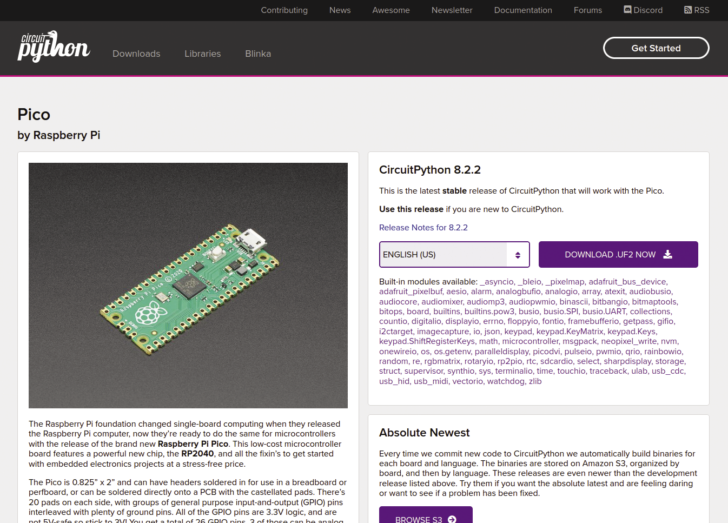This screenshot has width=728, height=523.
Task: Open the News menu item
Action: (x=340, y=10)
